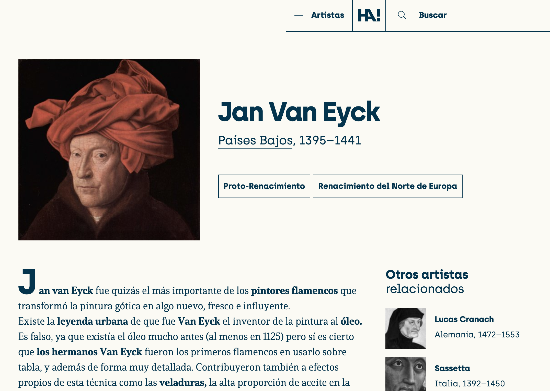Follow the Países Bajos country link
Viewport: 550px width, 391px height.
255,141
